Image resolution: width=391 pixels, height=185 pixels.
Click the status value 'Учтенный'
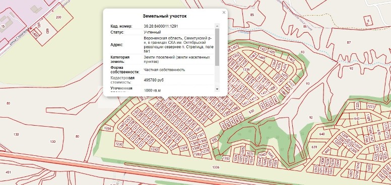coord(152,32)
